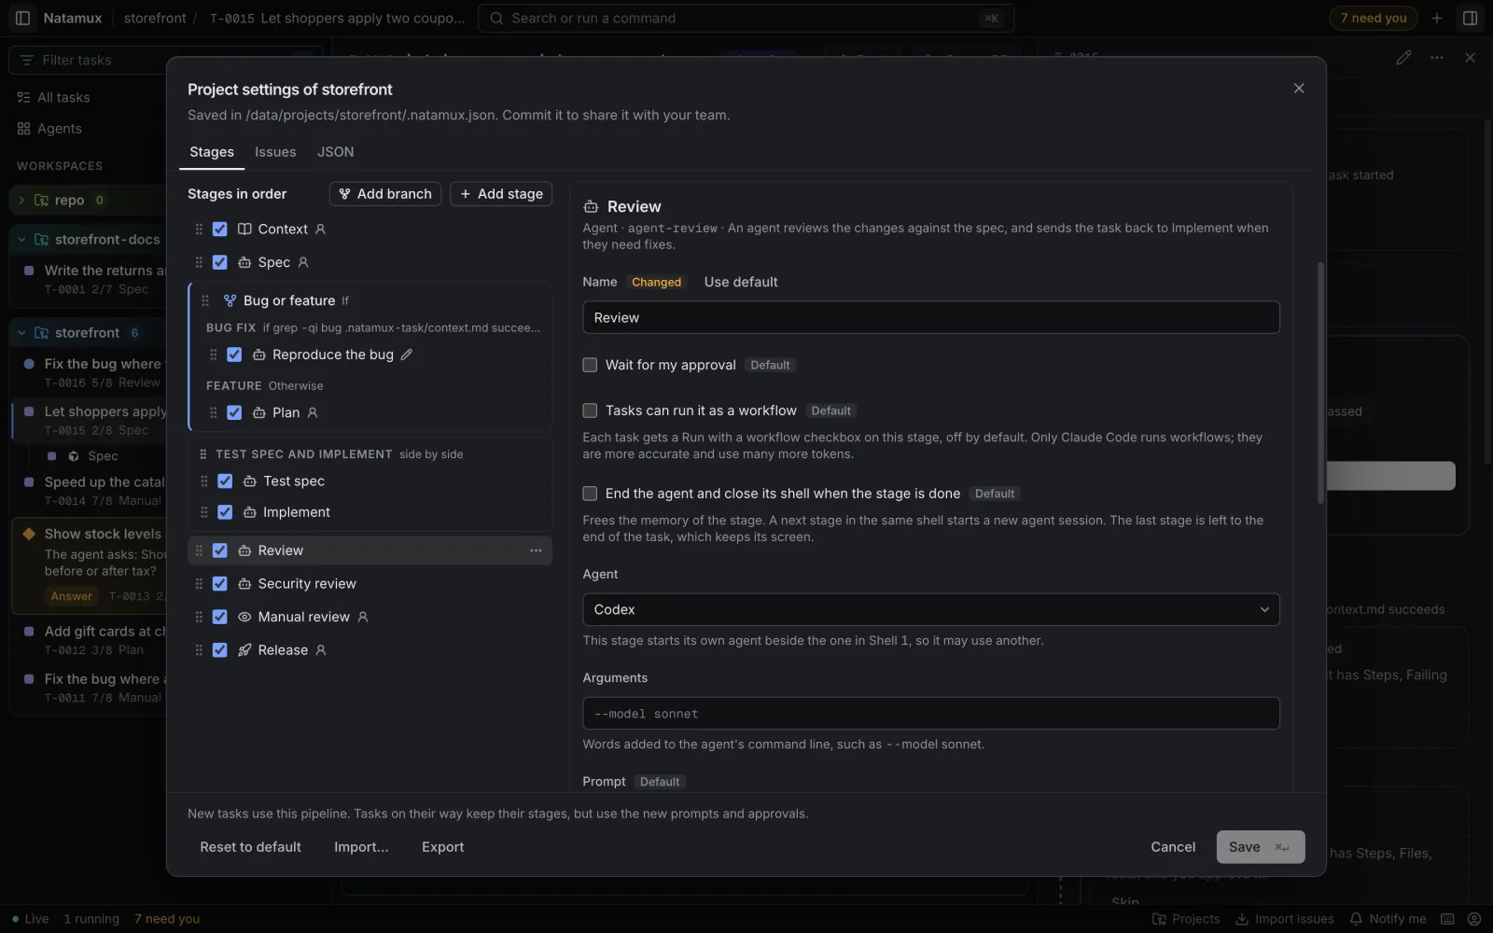Click the drag handle of the Spec stage
Screen dimensions: 1493x933
pos(199,262)
